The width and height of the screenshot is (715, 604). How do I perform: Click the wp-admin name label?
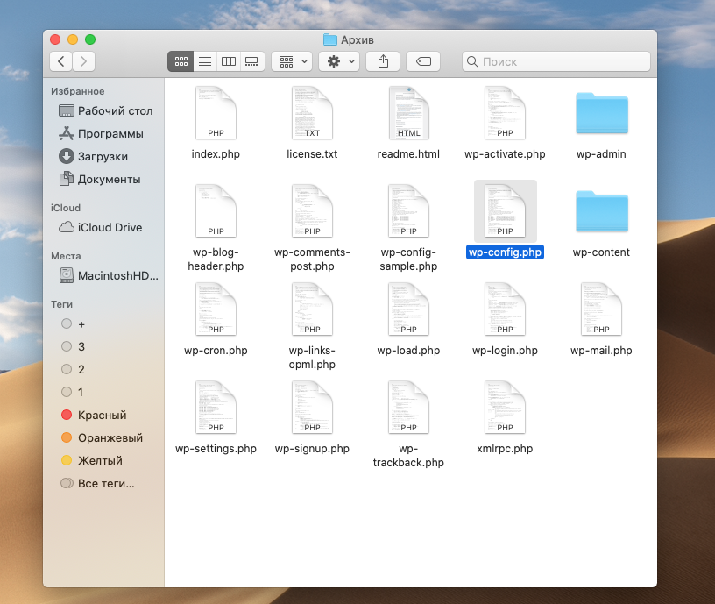pyautogui.click(x=601, y=154)
